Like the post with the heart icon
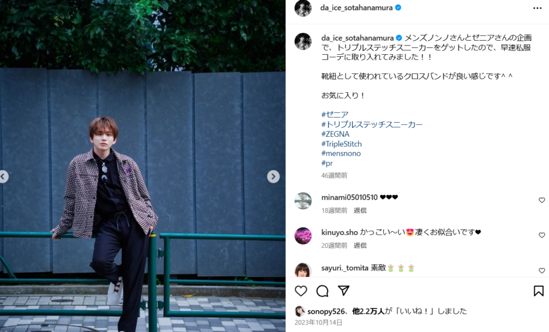The height and width of the screenshot is (332, 549). click(x=301, y=291)
